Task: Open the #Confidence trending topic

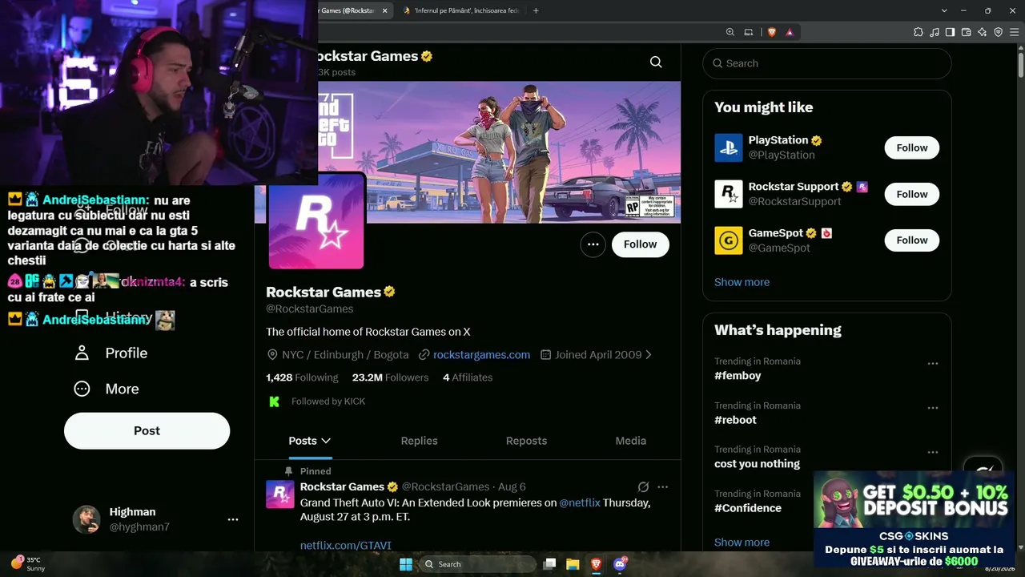Action: 748,508
